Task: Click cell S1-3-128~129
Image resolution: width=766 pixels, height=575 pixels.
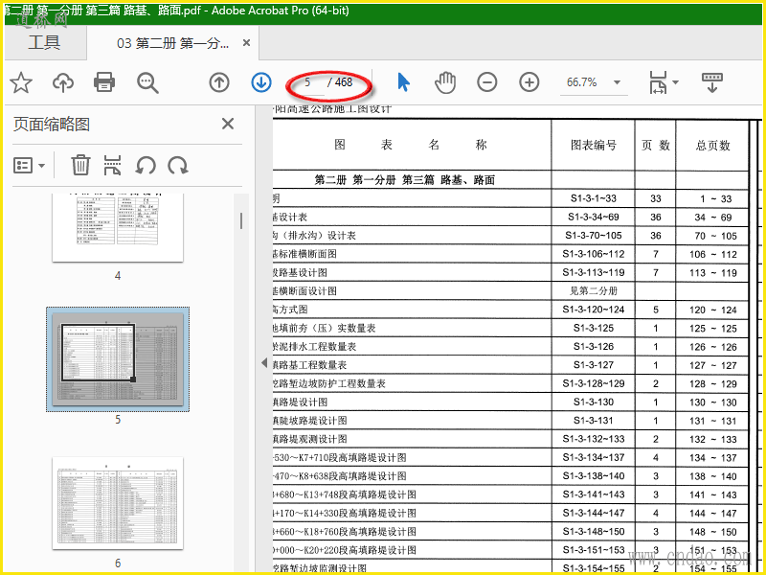Action: coord(594,384)
